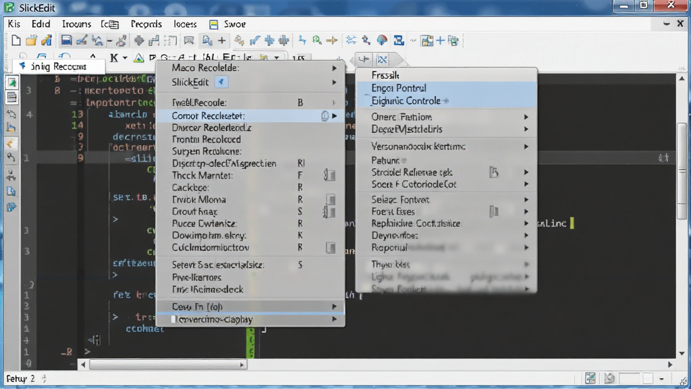Viewport: 691px width, 389px height.
Task: Click the black plus icon in the toolbar
Action: [221, 41]
